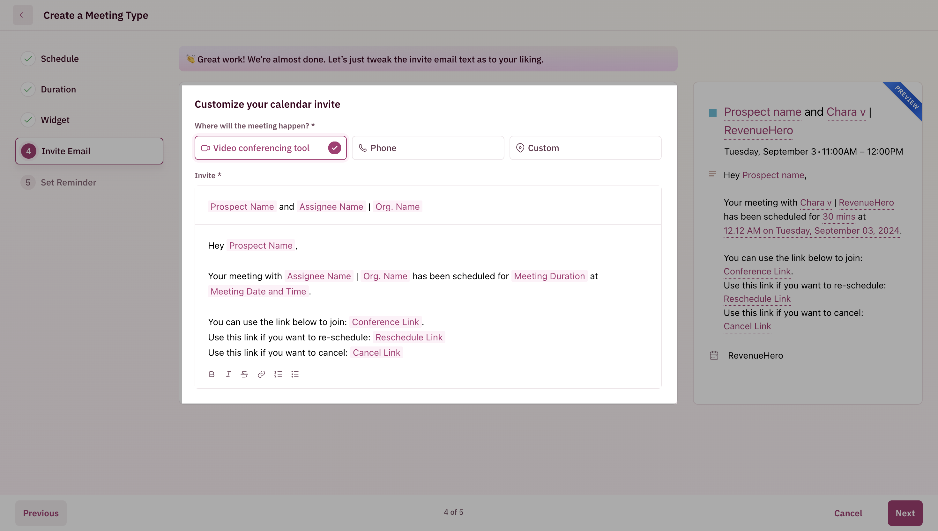This screenshot has width=938, height=531.
Task: Click Prospect Name tag in invite subject
Action: click(x=242, y=207)
